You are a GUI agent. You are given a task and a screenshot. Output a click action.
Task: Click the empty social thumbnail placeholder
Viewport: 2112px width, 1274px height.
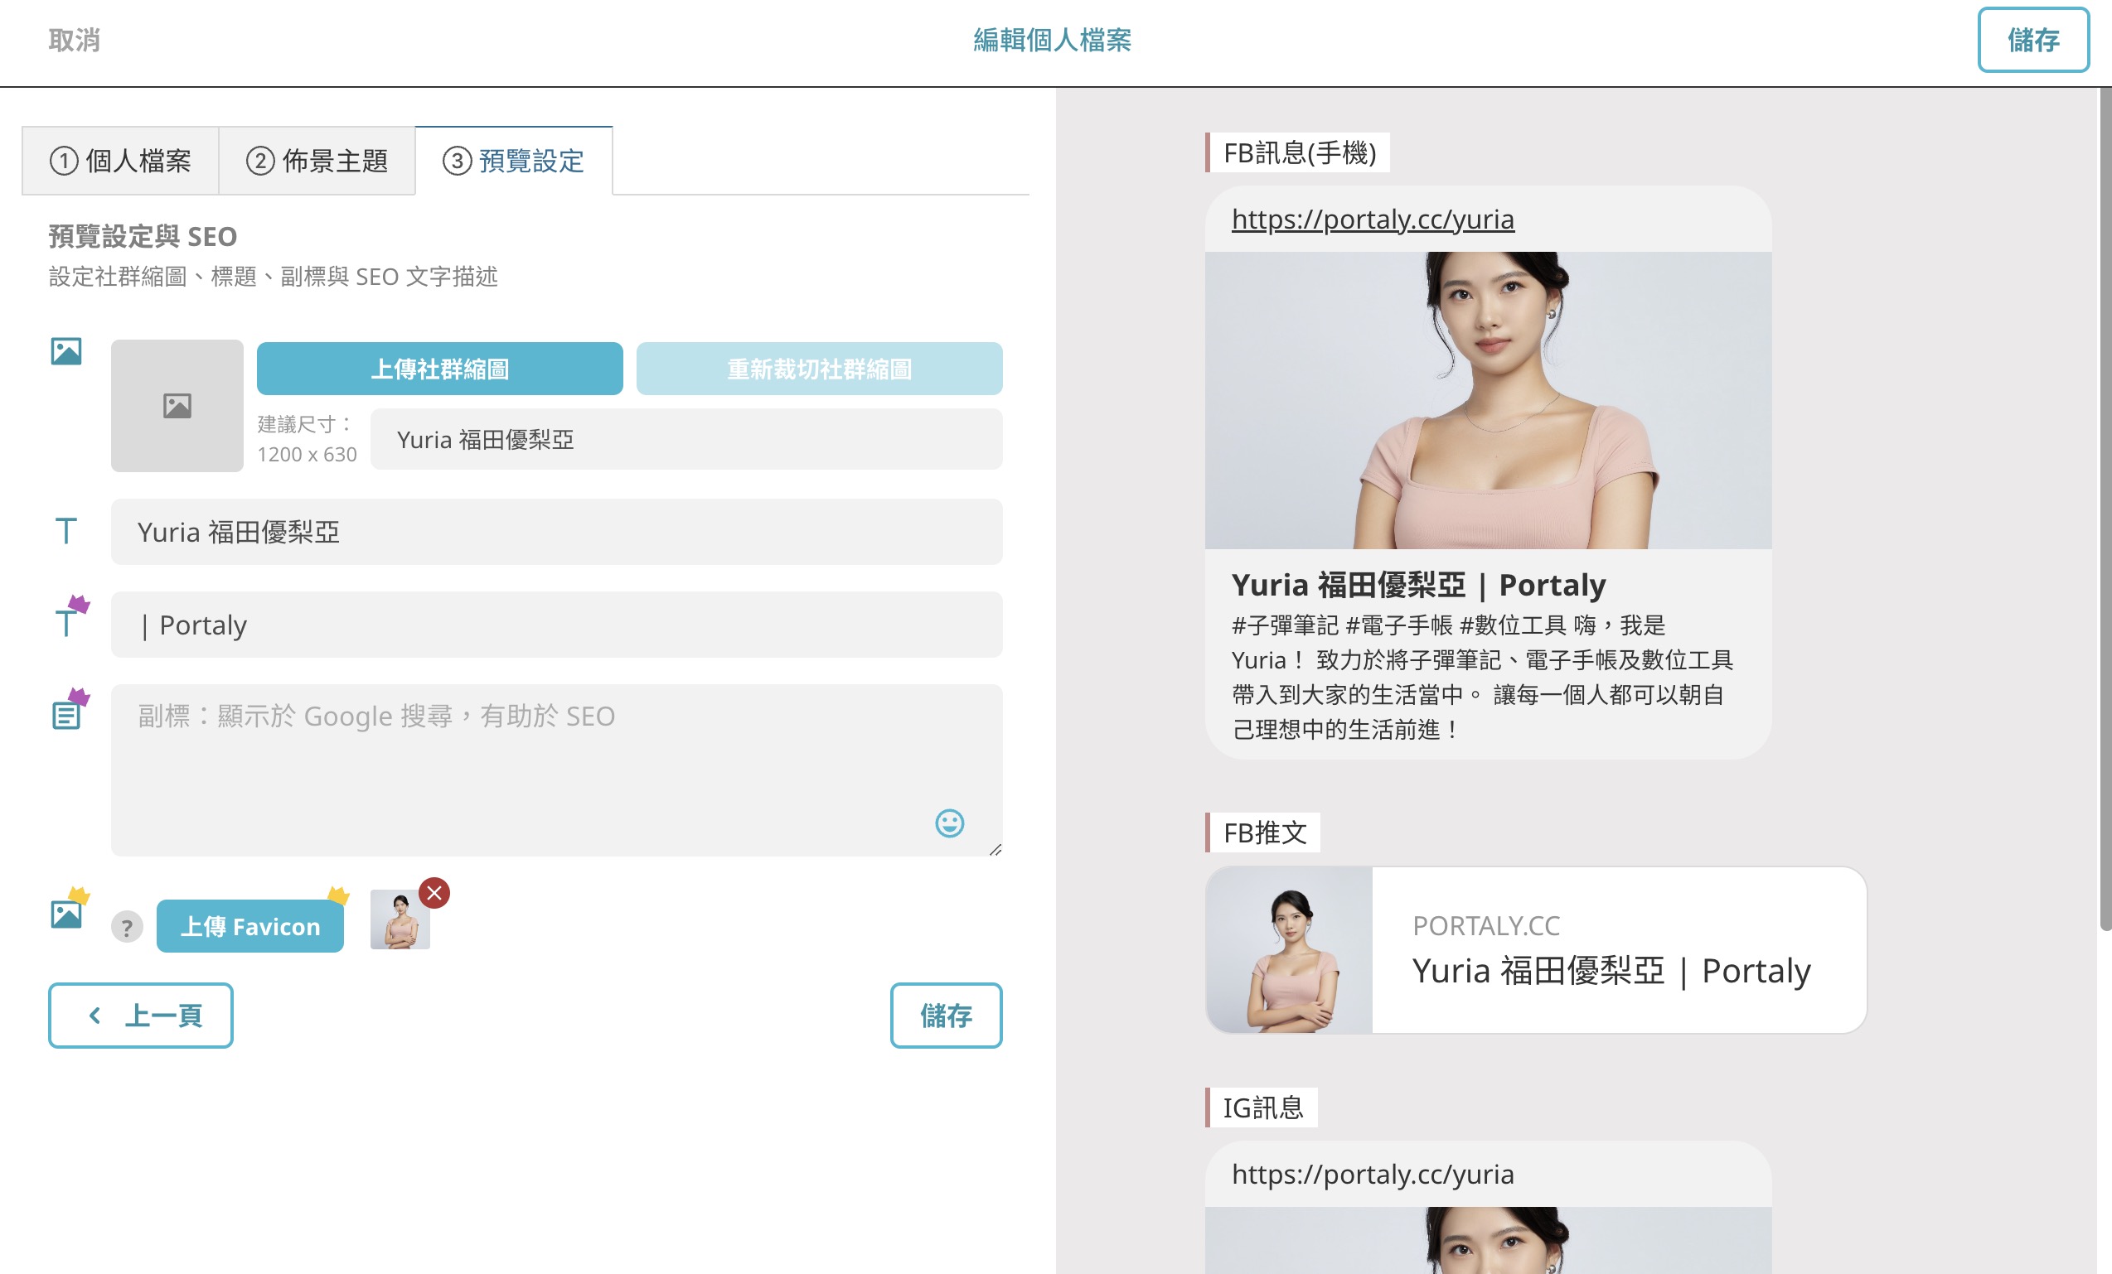click(177, 406)
